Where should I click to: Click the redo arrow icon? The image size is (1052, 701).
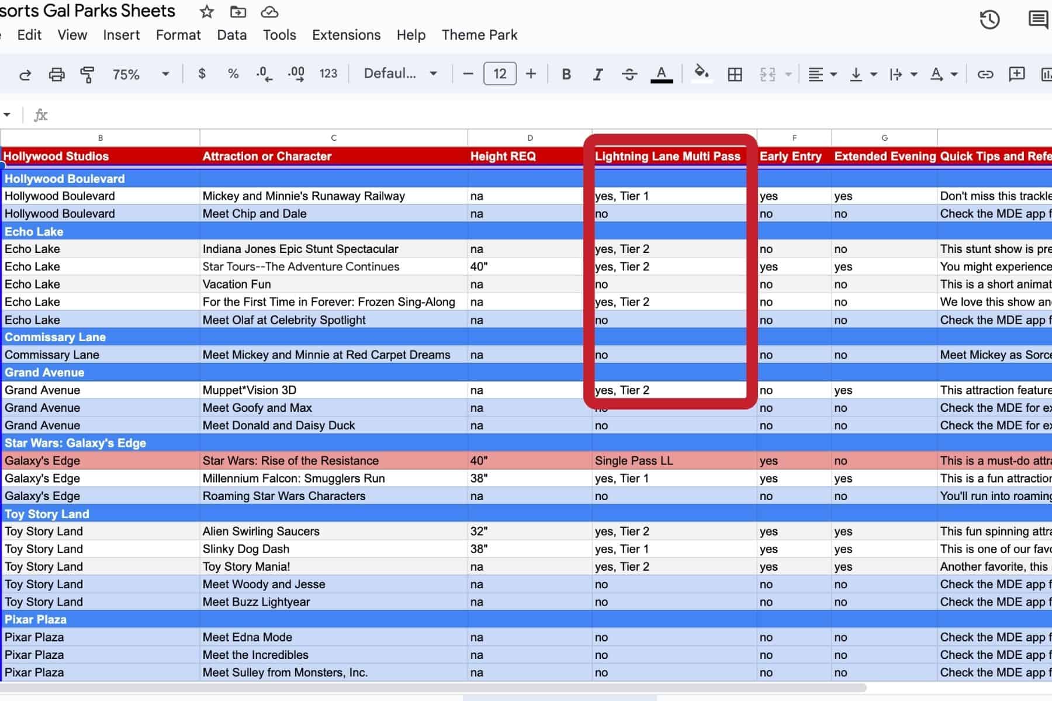[25, 74]
